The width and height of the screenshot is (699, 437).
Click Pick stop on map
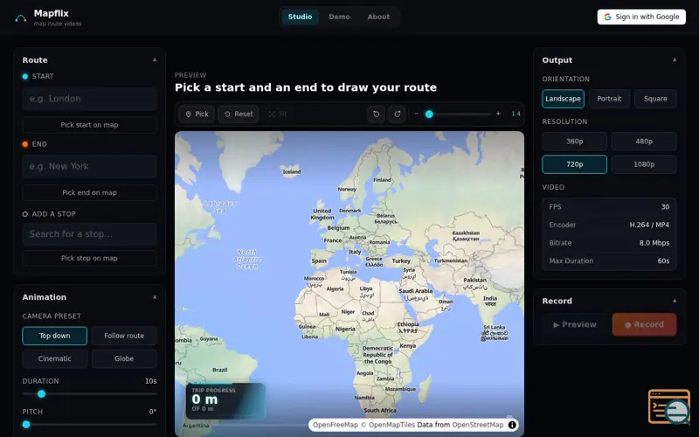click(x=90, y=258)
